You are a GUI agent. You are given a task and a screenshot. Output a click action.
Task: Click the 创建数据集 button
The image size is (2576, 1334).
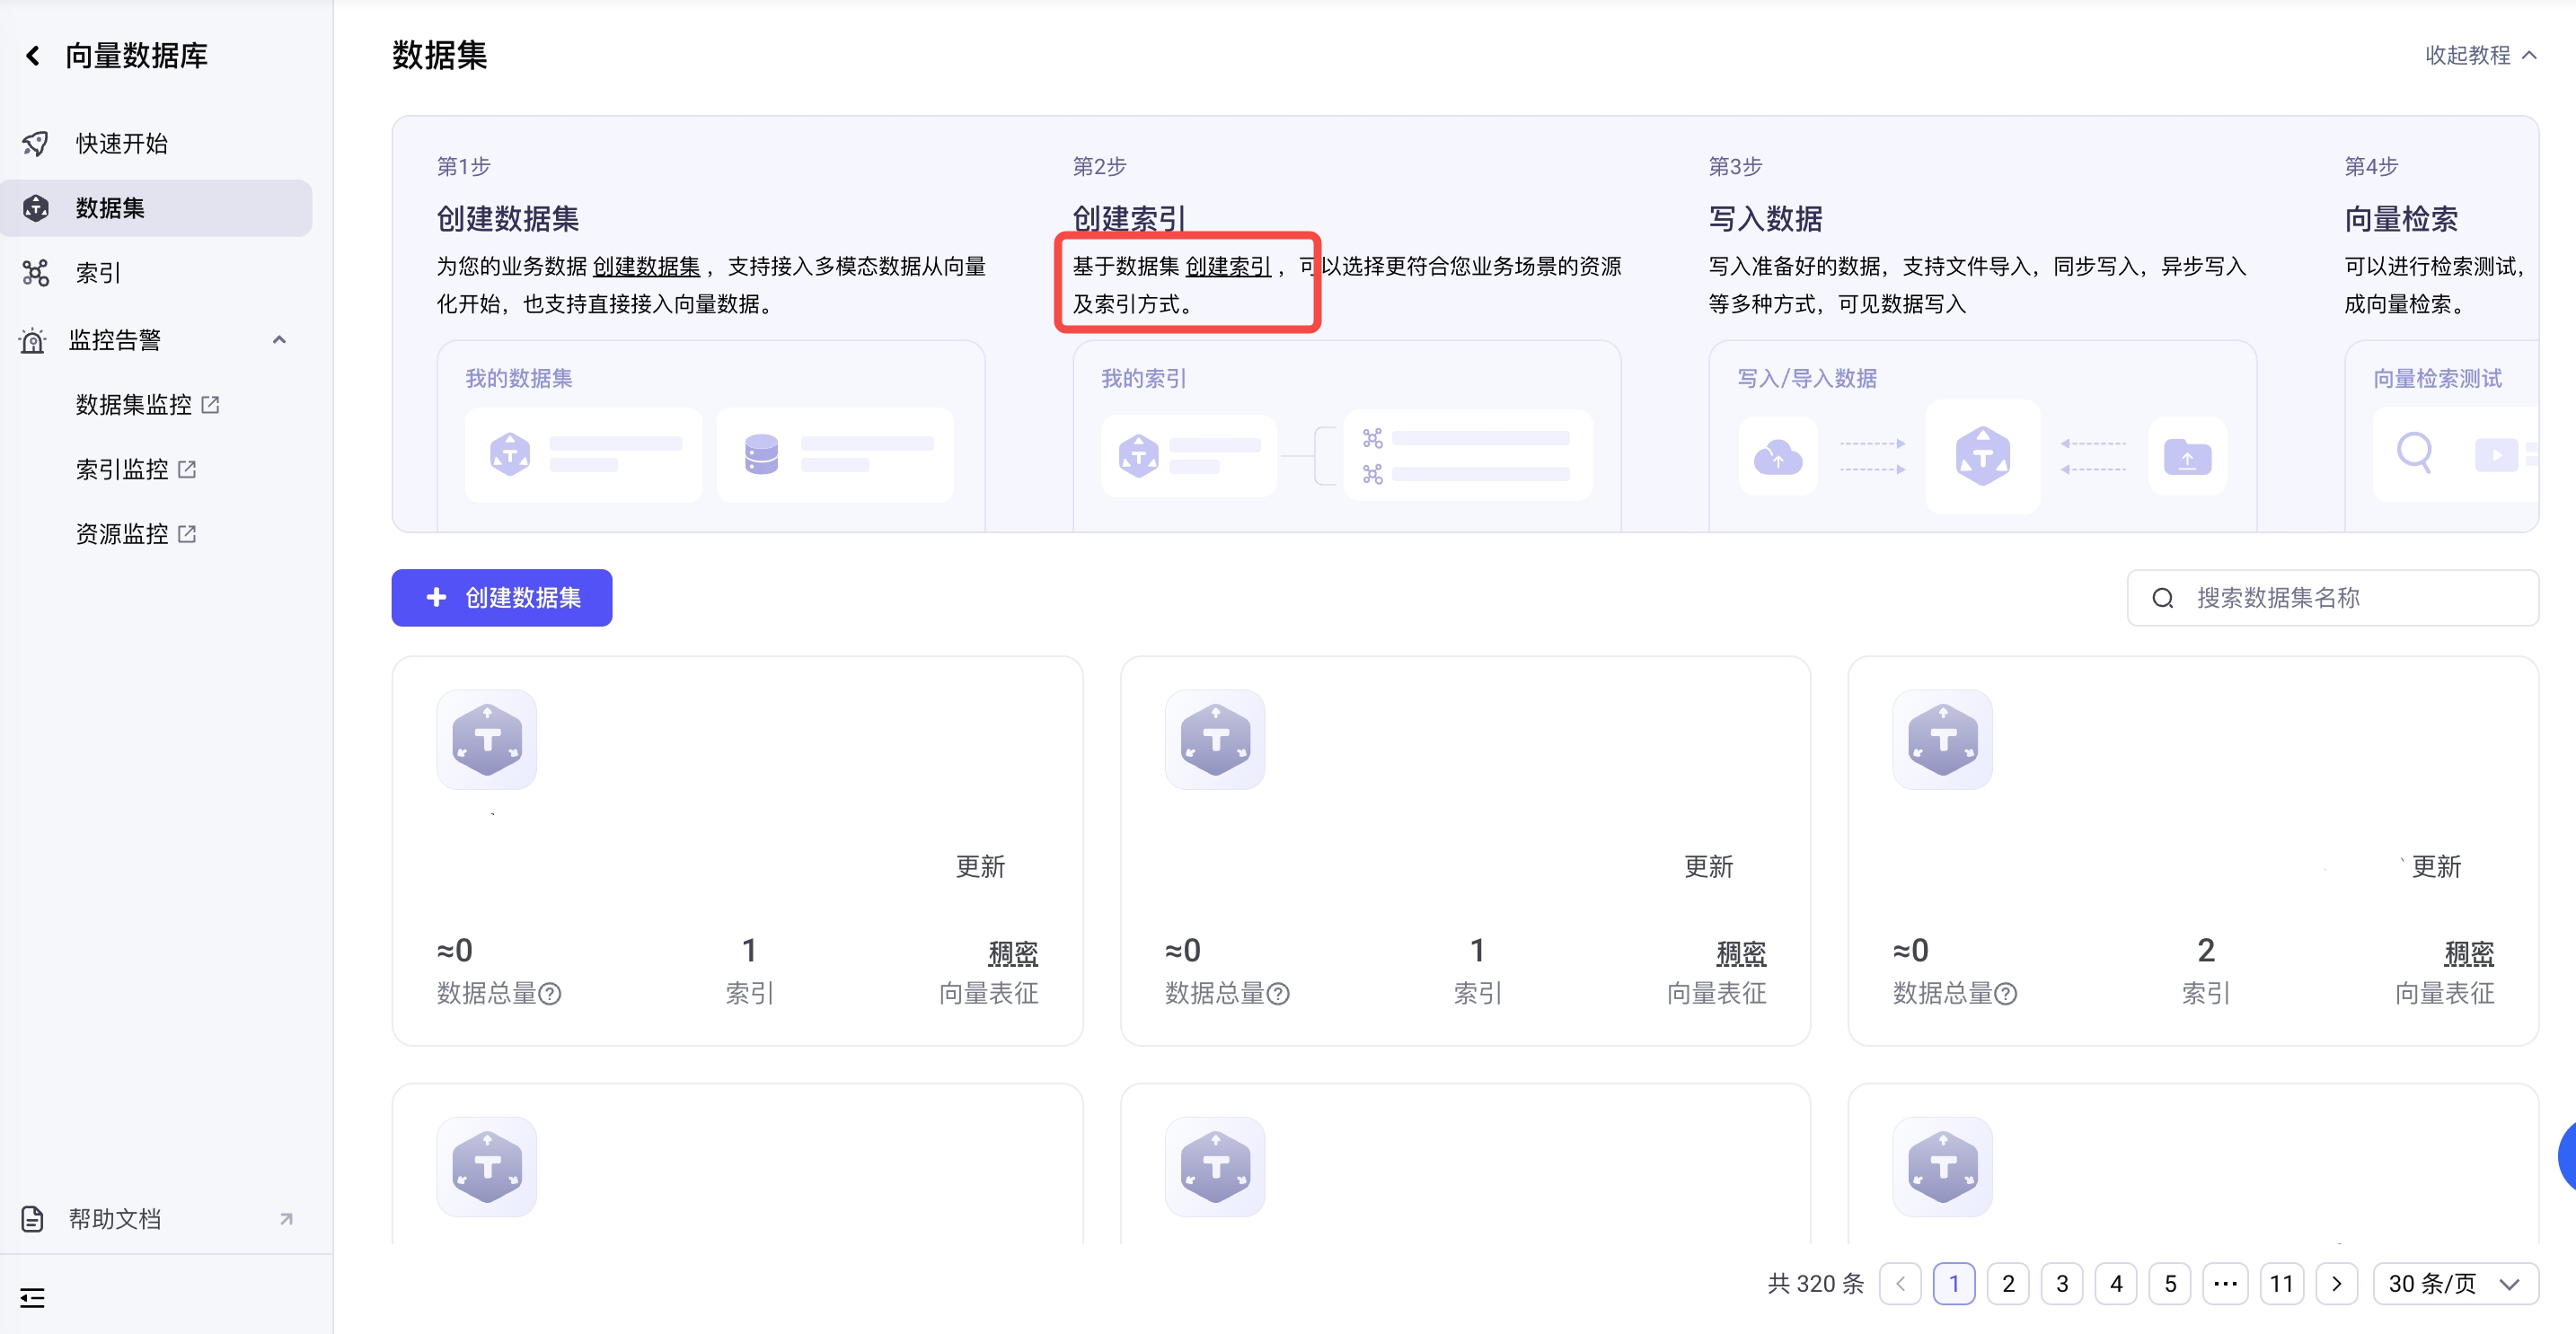click(x=501, y=599)
